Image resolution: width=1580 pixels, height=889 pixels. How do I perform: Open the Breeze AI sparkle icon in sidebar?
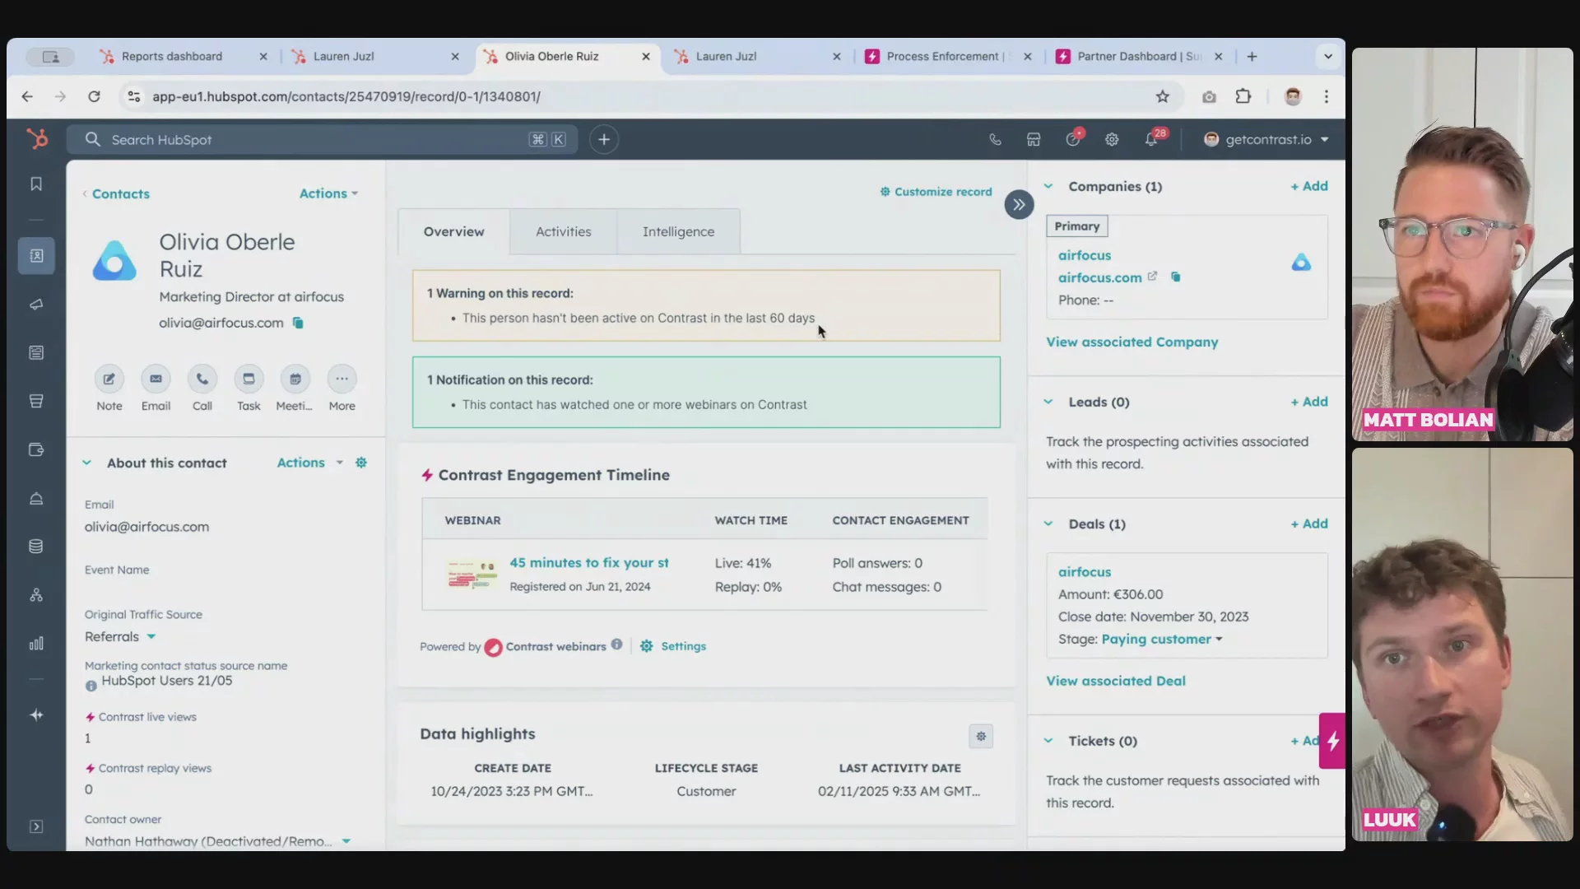pos(36,715)
